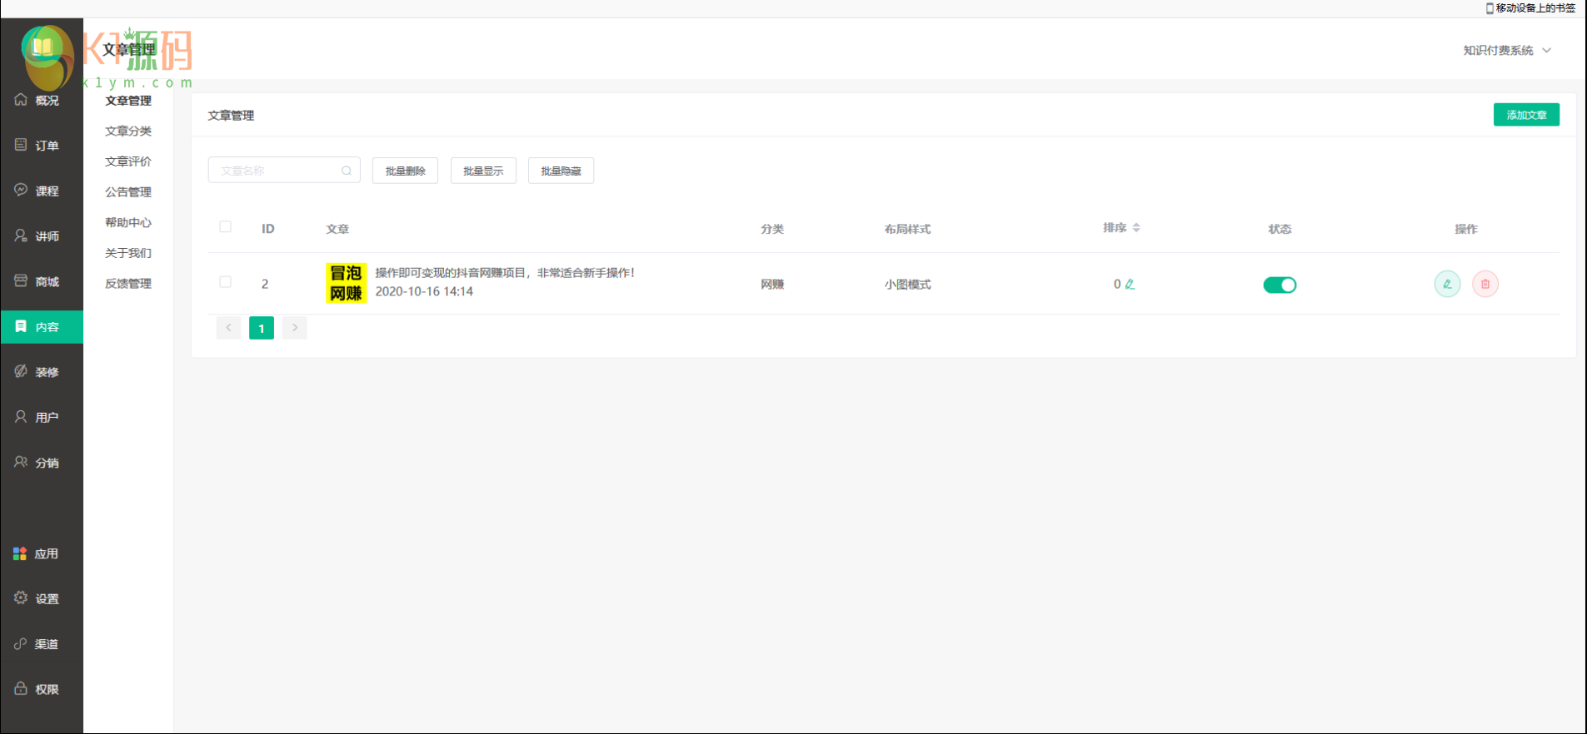Click the date 2020-10-16 14:14
Image resolution: width=1587 pixels, height=734 pixels.
424,291
